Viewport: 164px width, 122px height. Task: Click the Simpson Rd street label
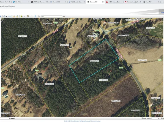[135, 22]
